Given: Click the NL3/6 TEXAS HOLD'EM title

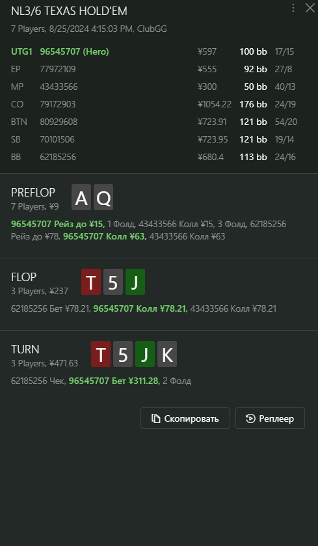Looking at the screenshot, I should (69, 11).
